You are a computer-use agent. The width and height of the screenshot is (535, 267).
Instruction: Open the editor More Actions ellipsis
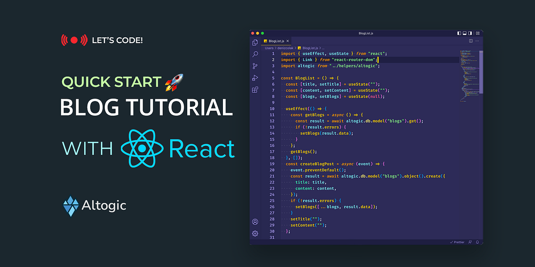[477, 41]
